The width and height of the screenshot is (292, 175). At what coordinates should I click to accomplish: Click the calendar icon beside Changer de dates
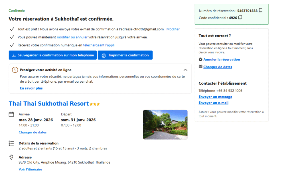pyautogui.click(x=200, y=67)
